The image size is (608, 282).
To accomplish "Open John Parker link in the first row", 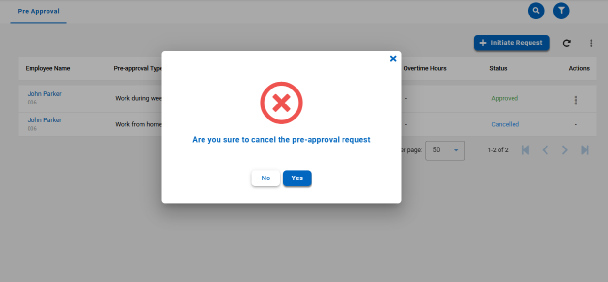I will click(44, 94).
